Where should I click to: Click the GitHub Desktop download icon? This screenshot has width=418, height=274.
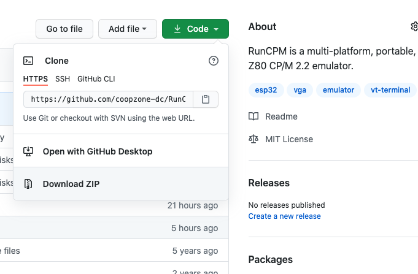[28, 151]
